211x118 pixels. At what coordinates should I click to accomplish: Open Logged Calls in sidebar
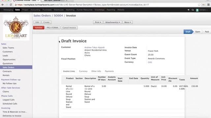[x=9, y=100]
